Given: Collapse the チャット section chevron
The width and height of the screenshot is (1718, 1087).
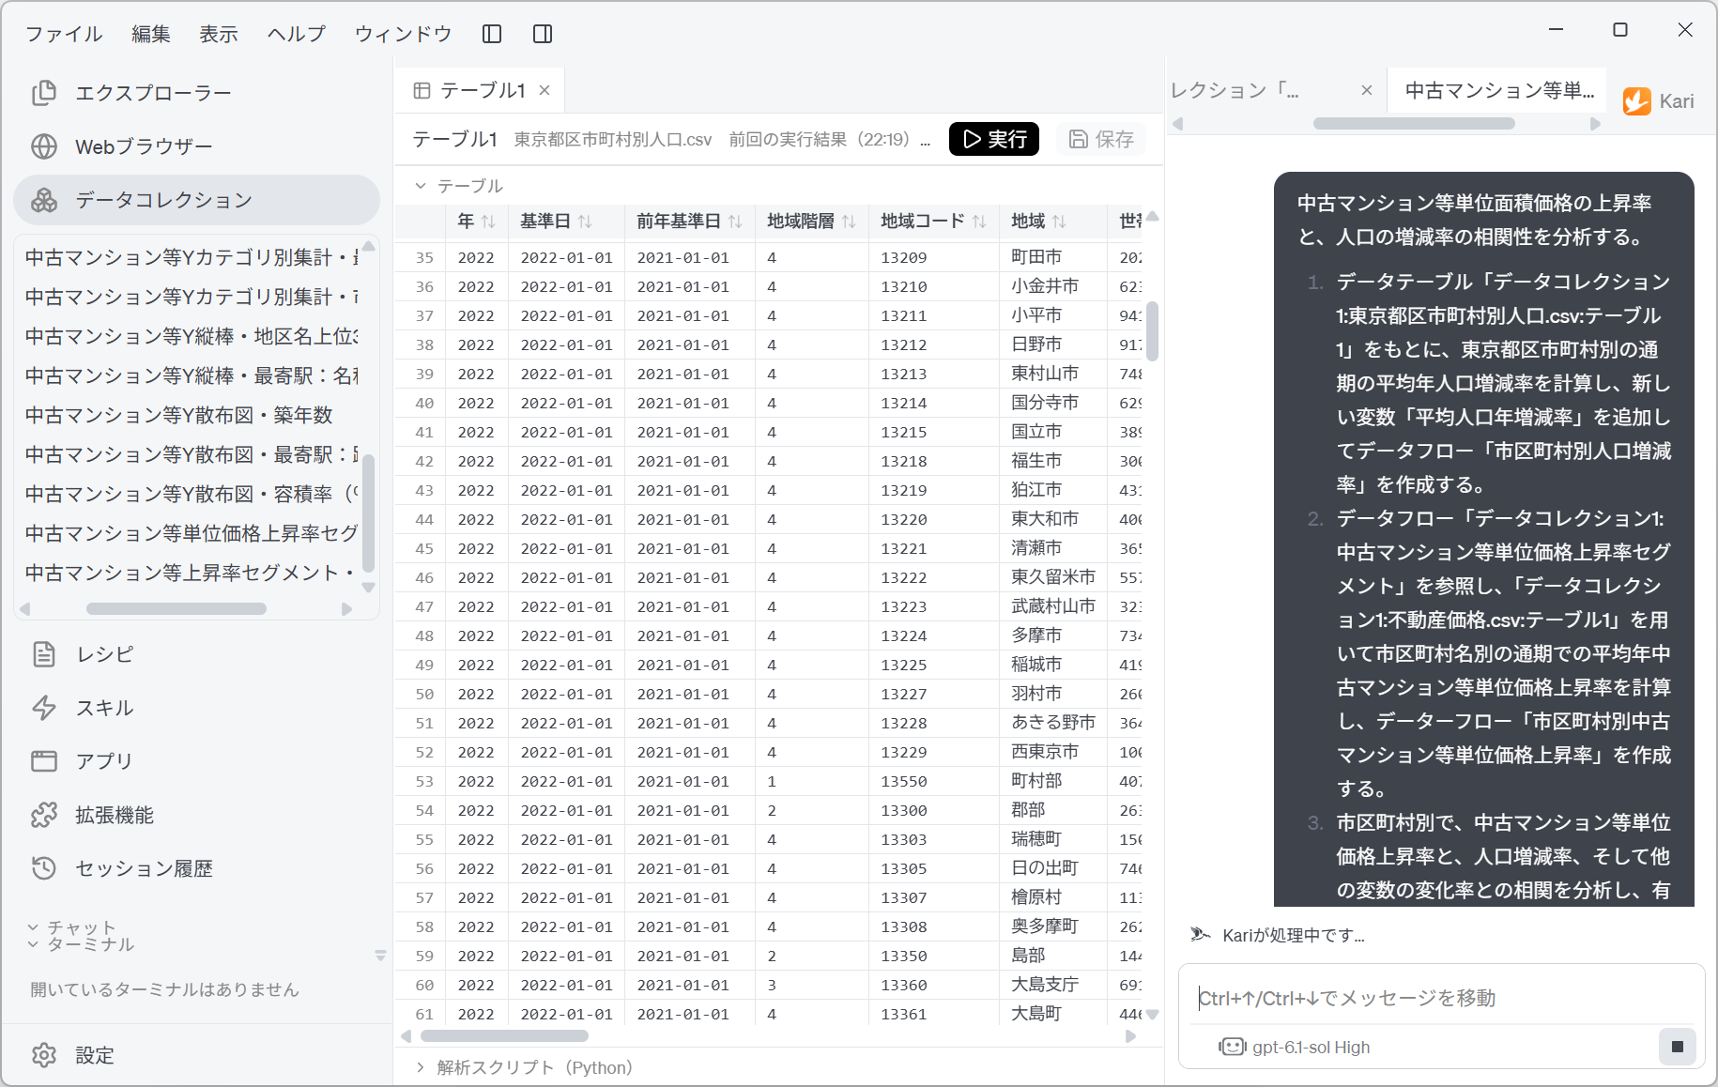Looking at the screenshot, I should pyautogui.click(x=33, y=927).
